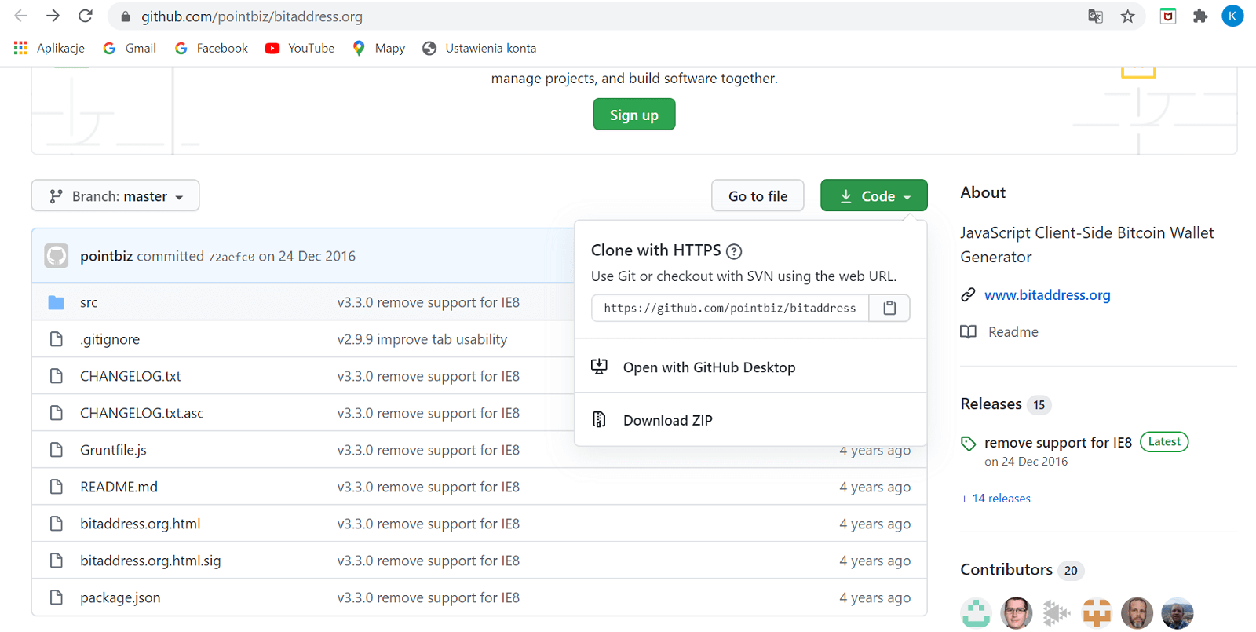
Task: Click the browser forward arrow
Action: coord(53,16)
